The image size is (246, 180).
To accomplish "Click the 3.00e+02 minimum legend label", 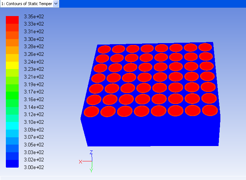I will tap(34, 168).
